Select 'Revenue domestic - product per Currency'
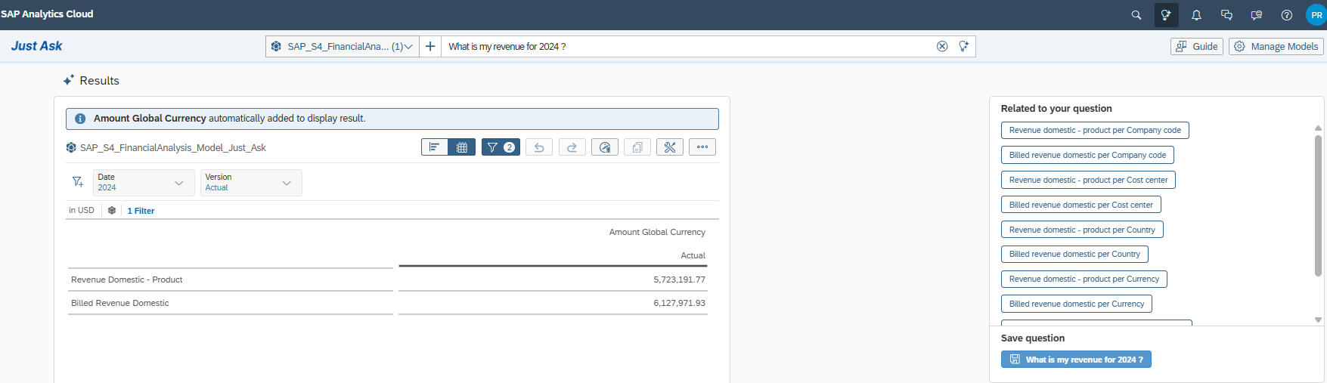 [x=1084, y=279]
